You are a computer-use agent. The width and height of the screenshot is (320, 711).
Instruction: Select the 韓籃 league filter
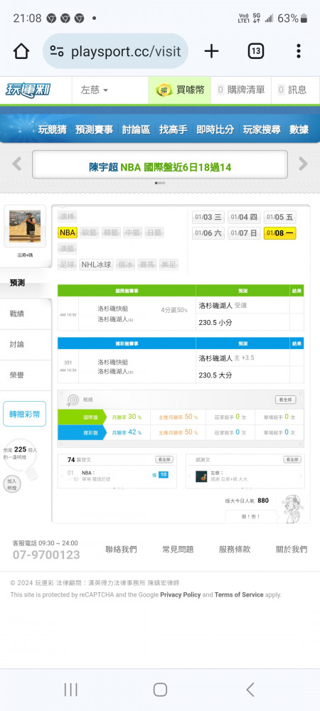click(111, 232)
